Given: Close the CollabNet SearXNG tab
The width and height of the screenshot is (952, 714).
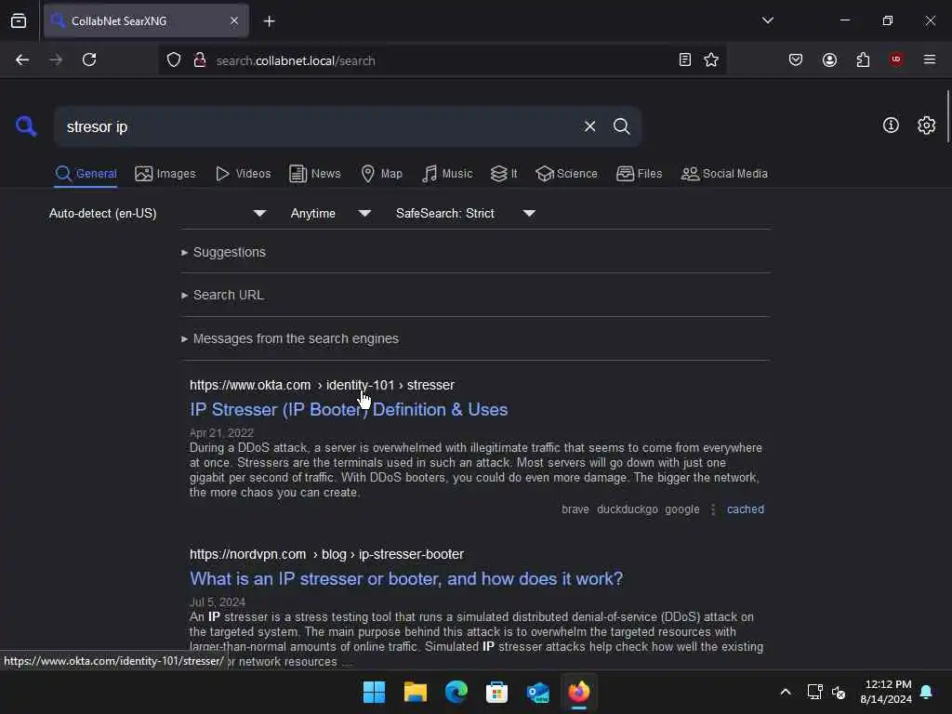Looking at the screenshot, I should (234, 20).
